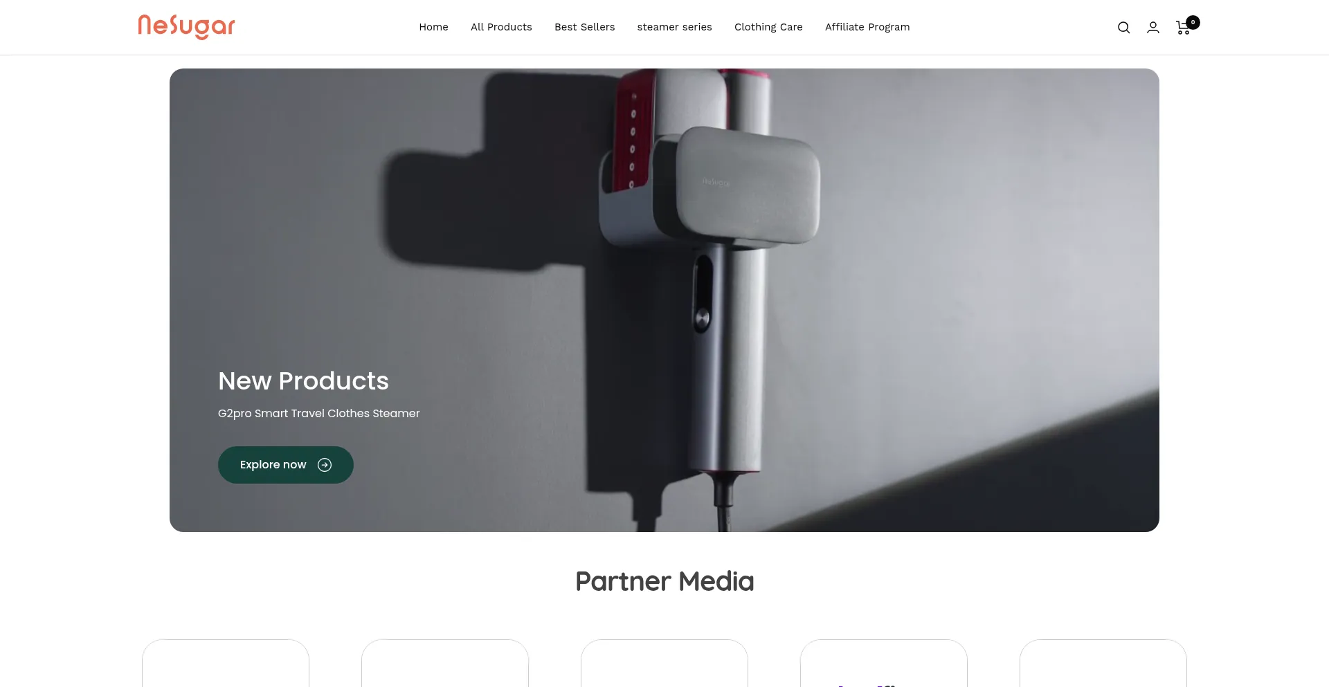This screenshot has height=687, width=1329.
Task: Click G2pro Smart Travel Clothes Steamer text
Action: pos(319,413)
